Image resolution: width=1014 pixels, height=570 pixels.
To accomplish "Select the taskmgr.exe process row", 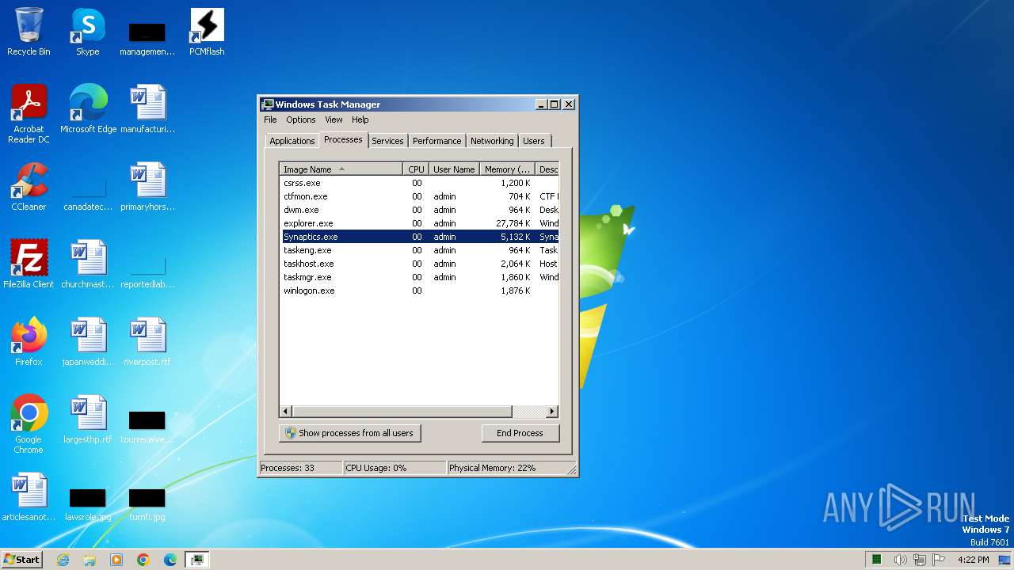I will [420, 277].
